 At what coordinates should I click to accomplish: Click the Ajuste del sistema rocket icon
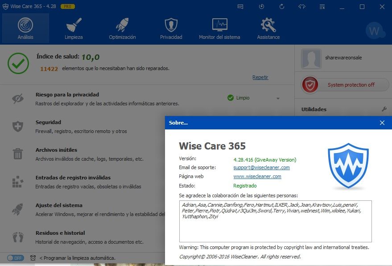pos(17,209)
